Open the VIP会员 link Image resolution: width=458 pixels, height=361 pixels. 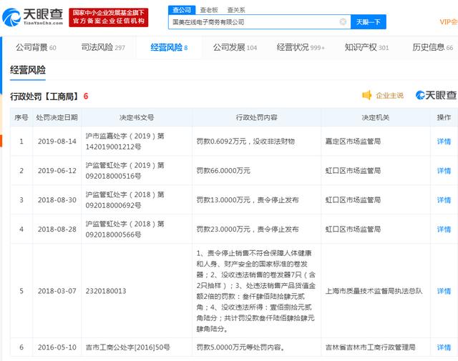(x=449, y=22)
